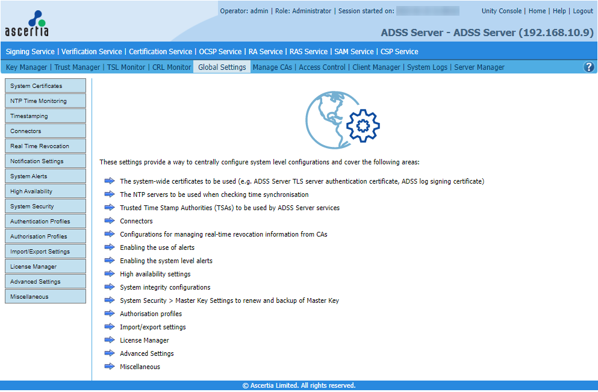Navigate to the System Logs tab

coord(427,67)
